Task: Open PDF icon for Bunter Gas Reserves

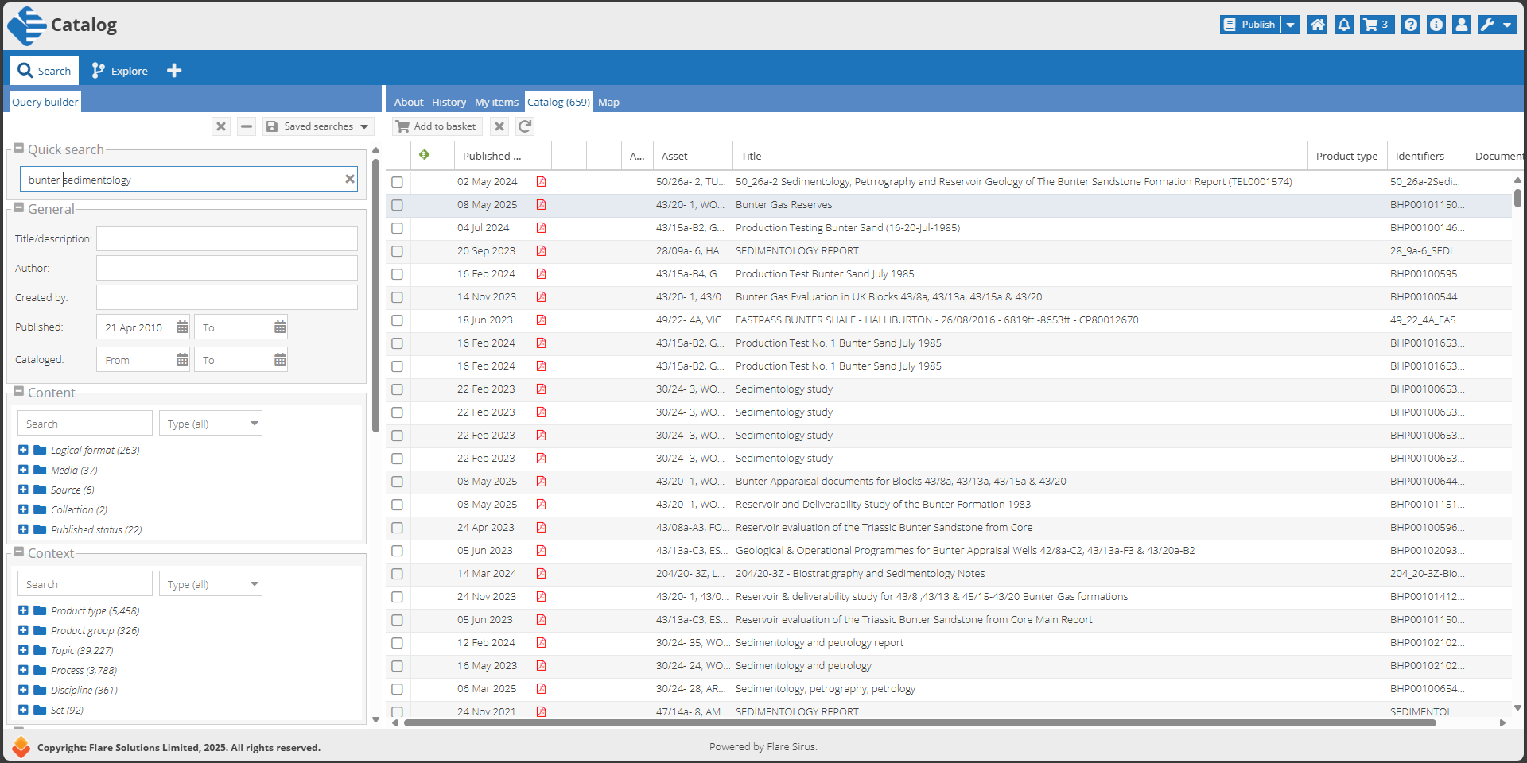Action: 541,205
